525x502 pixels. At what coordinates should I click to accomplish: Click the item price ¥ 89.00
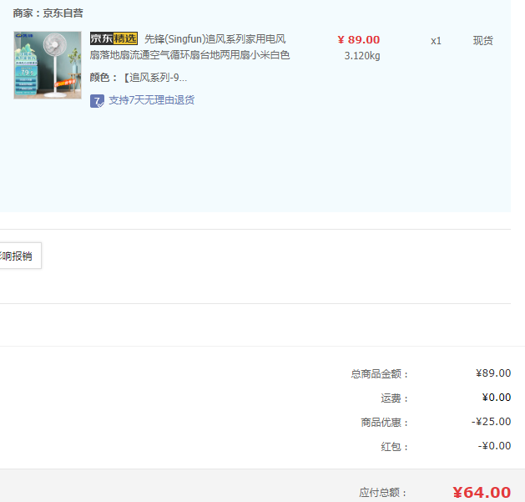pos(359,40)
